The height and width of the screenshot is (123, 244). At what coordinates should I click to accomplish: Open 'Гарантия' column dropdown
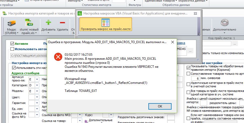(x=37, y=103)
